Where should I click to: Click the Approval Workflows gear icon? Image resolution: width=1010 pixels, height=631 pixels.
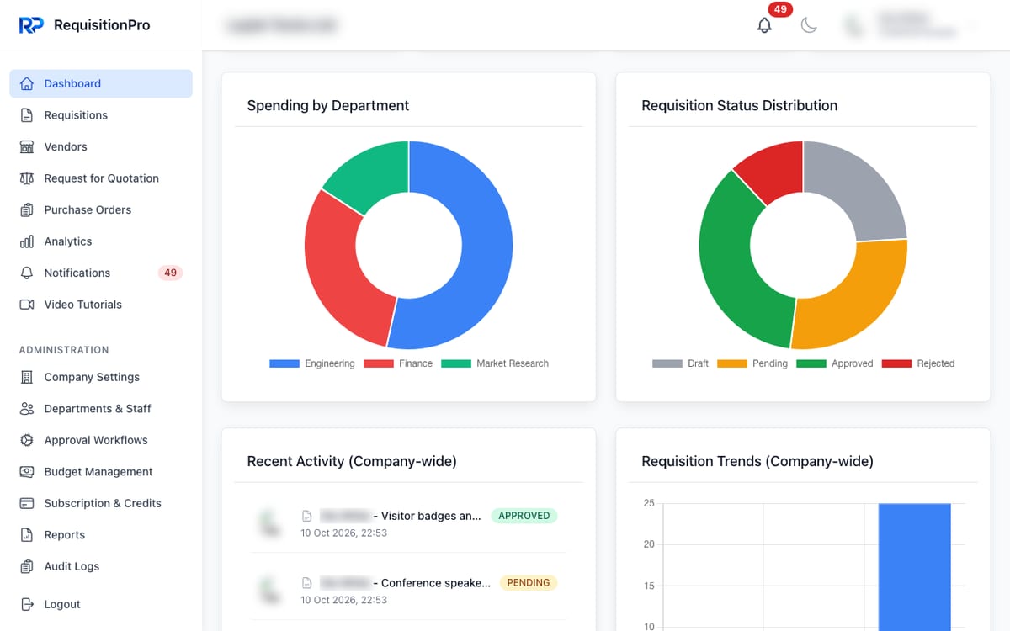pyautogui.click(x=27, y=440)
